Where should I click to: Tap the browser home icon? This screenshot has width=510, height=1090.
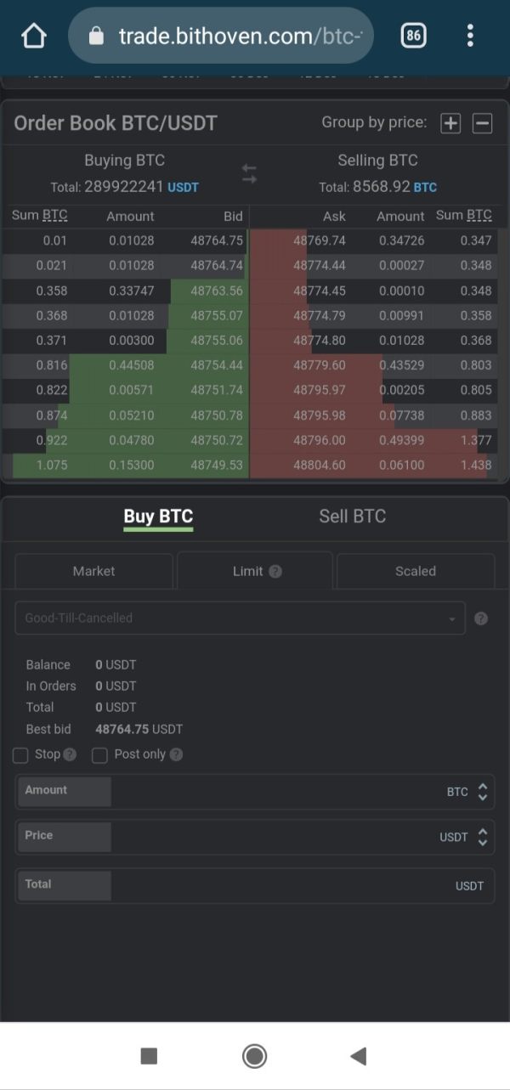[33, 36]
